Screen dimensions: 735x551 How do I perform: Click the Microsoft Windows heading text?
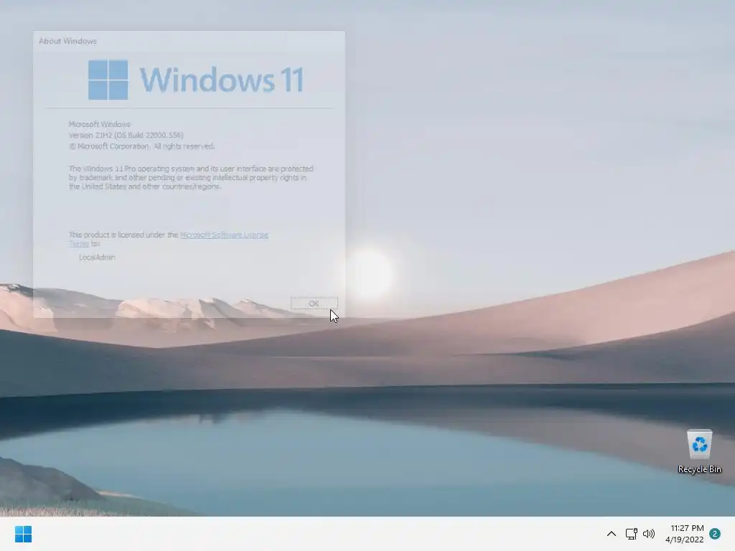[x=99, y=124]
